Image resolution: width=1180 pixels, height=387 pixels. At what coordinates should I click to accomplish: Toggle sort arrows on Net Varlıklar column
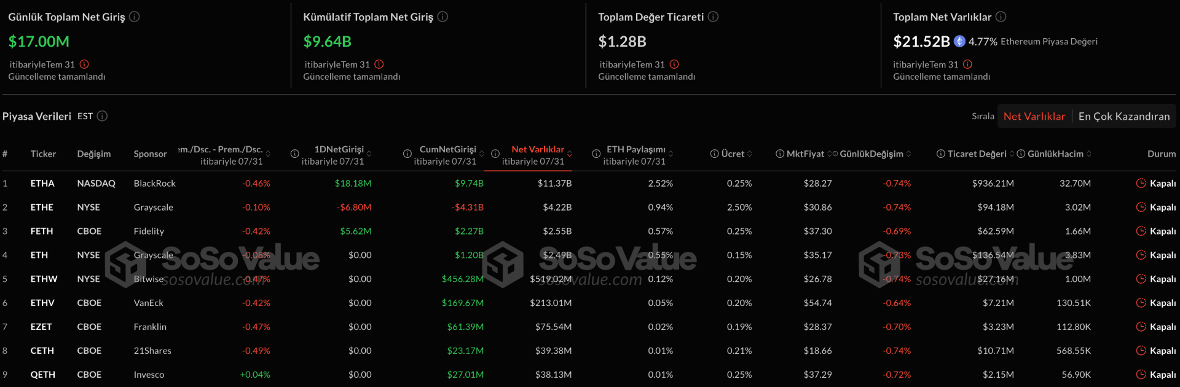(x=570, y=154)
